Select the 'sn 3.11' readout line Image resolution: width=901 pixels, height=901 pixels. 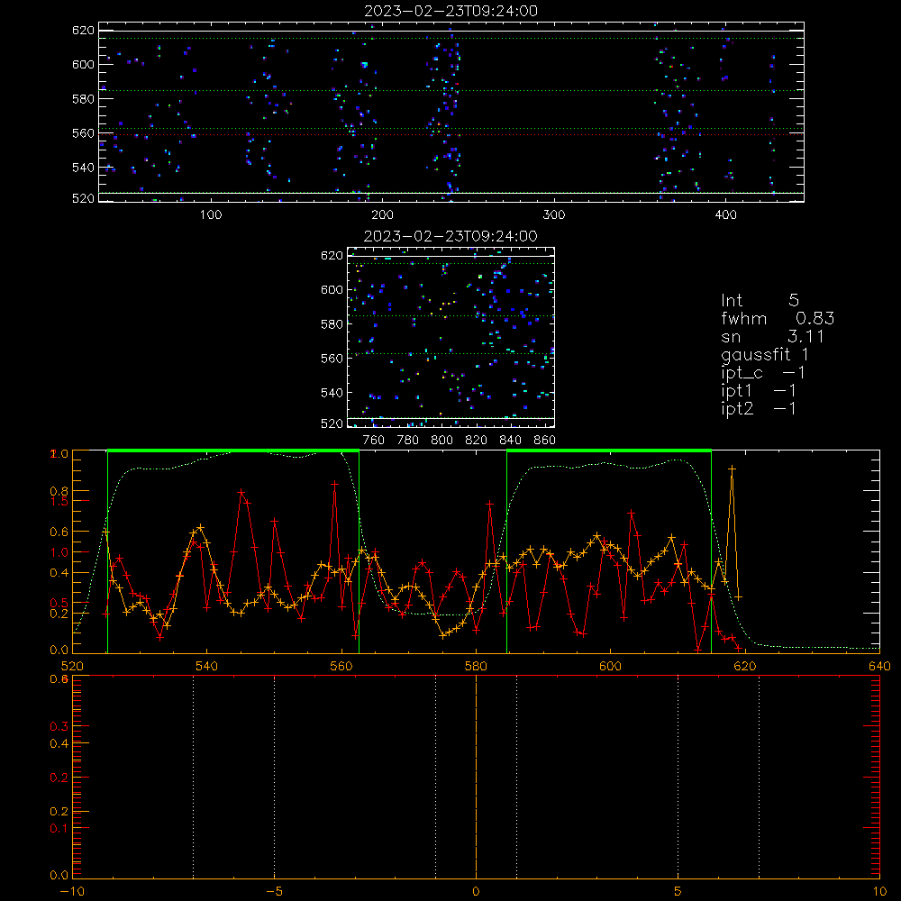[x=772, y=337]
